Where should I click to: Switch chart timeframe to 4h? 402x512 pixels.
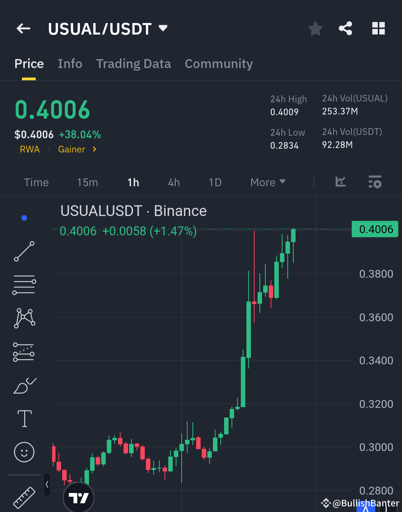point(173,182)
